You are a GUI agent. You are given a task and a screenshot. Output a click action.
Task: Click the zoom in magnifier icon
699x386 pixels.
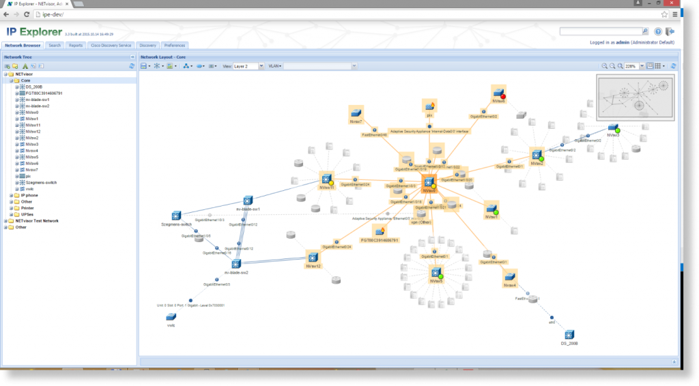click(604, 66)
